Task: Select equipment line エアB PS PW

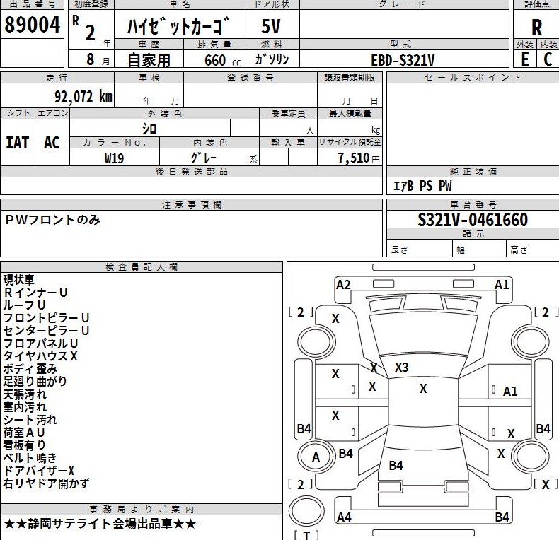Action: point(422,186)
